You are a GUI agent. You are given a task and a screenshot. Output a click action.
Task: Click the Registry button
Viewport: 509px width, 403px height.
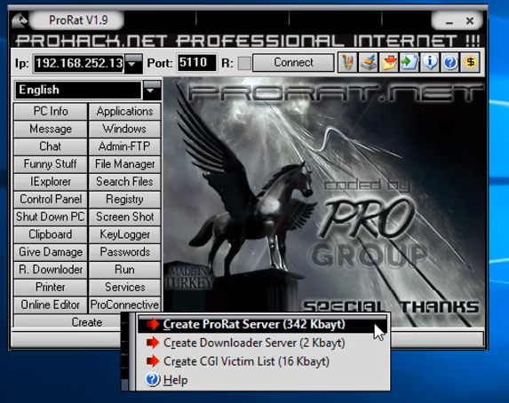[x=124, y=199]
